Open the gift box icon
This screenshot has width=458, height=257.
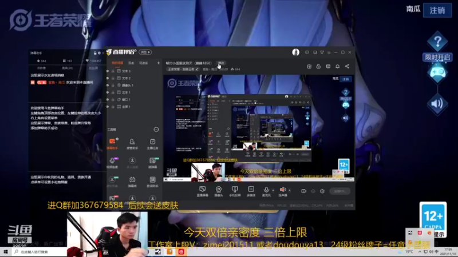click(x=309, y=66)
